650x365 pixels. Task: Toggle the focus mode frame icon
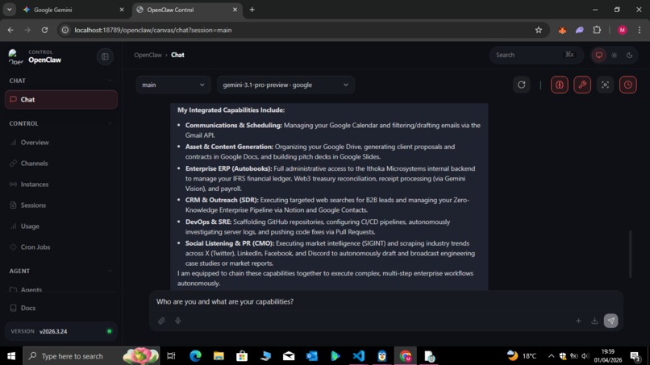[x=605, y=85]
